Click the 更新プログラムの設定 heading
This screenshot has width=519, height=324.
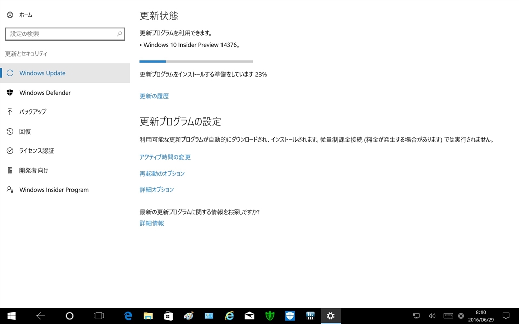(180, 121)
